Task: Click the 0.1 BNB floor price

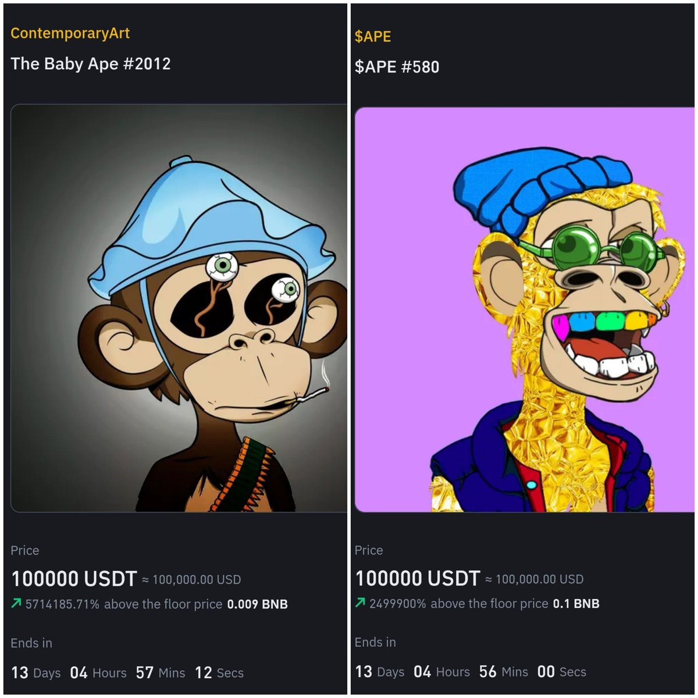Action: point(576,604)
